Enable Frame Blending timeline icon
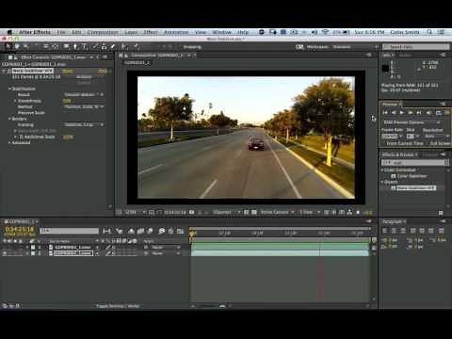Image resolution: width=452 pixels, height=339 pixels. [x=140, y=231]
